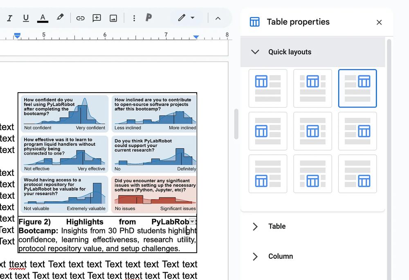Click the insert link icon
Viewport: 409px width, 280px height.
80,18
